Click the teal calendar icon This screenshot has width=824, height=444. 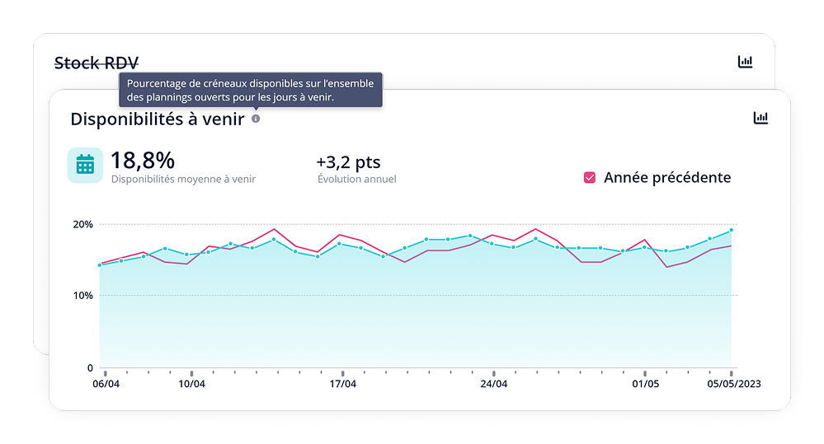(85, 165)
